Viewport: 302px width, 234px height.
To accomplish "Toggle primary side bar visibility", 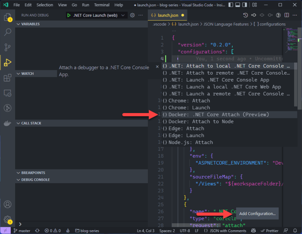I will (x=231, y=5).
